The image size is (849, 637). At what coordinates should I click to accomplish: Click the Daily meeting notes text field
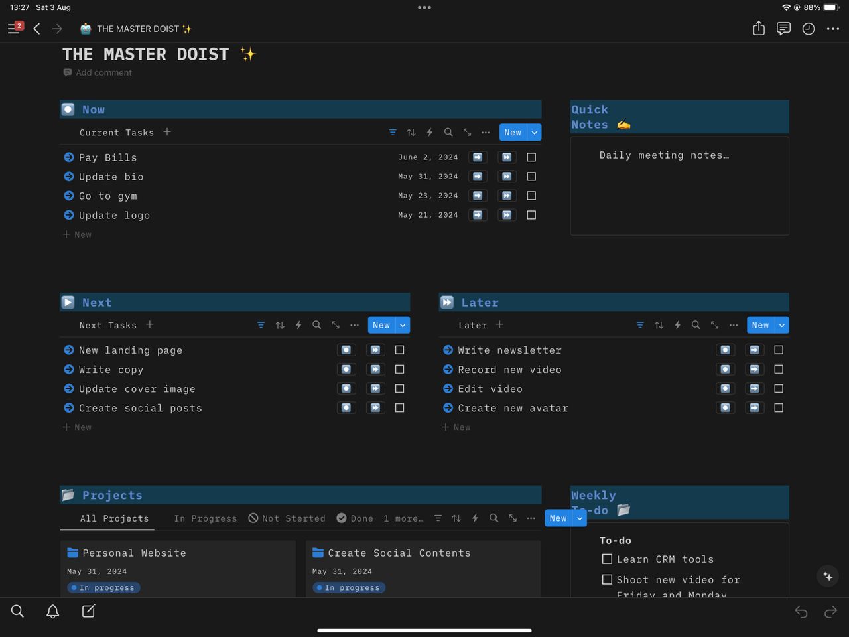pyautogui.click(x=664, y=155)
